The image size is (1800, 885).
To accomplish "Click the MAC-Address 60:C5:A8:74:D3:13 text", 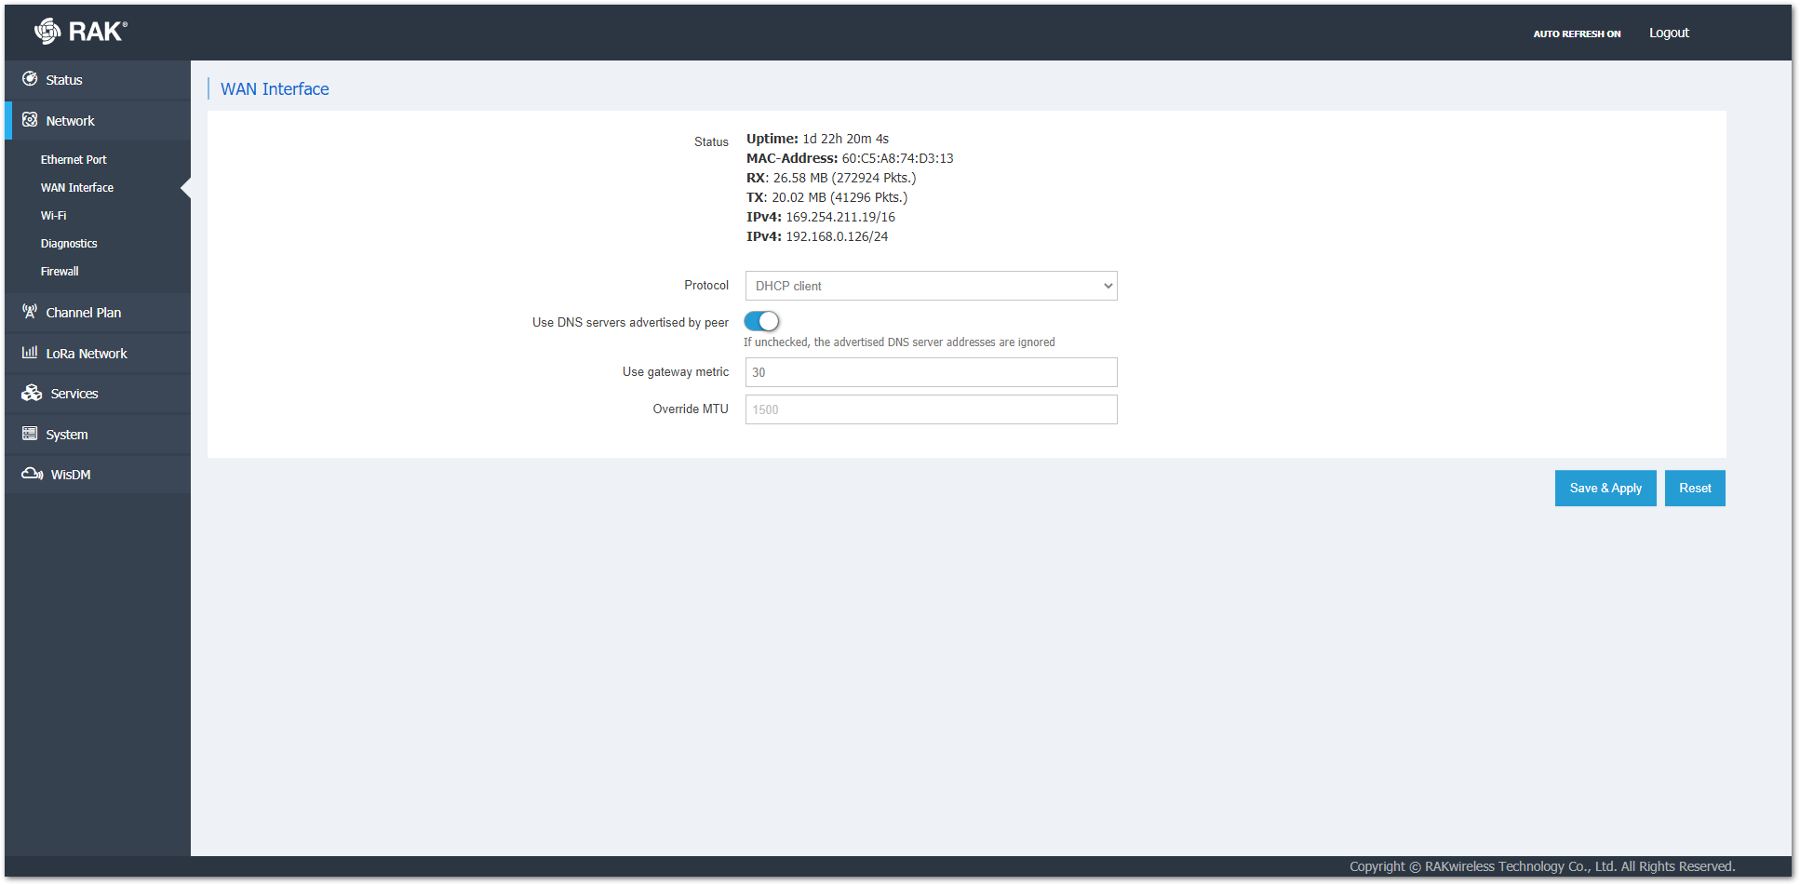I will [850, 158].
